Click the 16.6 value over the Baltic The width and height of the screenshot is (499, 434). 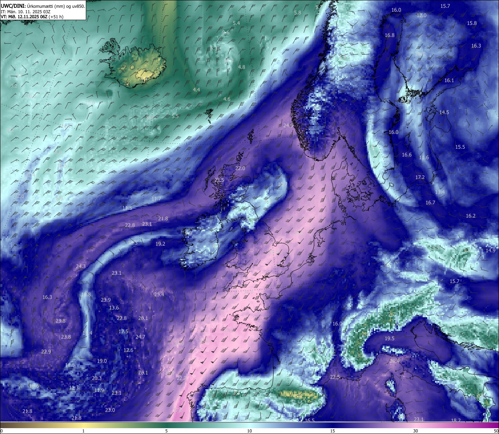pyautogui.click(x=407, y=155)
